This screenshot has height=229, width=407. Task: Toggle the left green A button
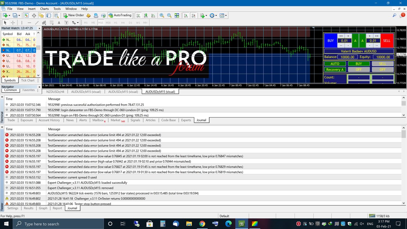point(355,41)
